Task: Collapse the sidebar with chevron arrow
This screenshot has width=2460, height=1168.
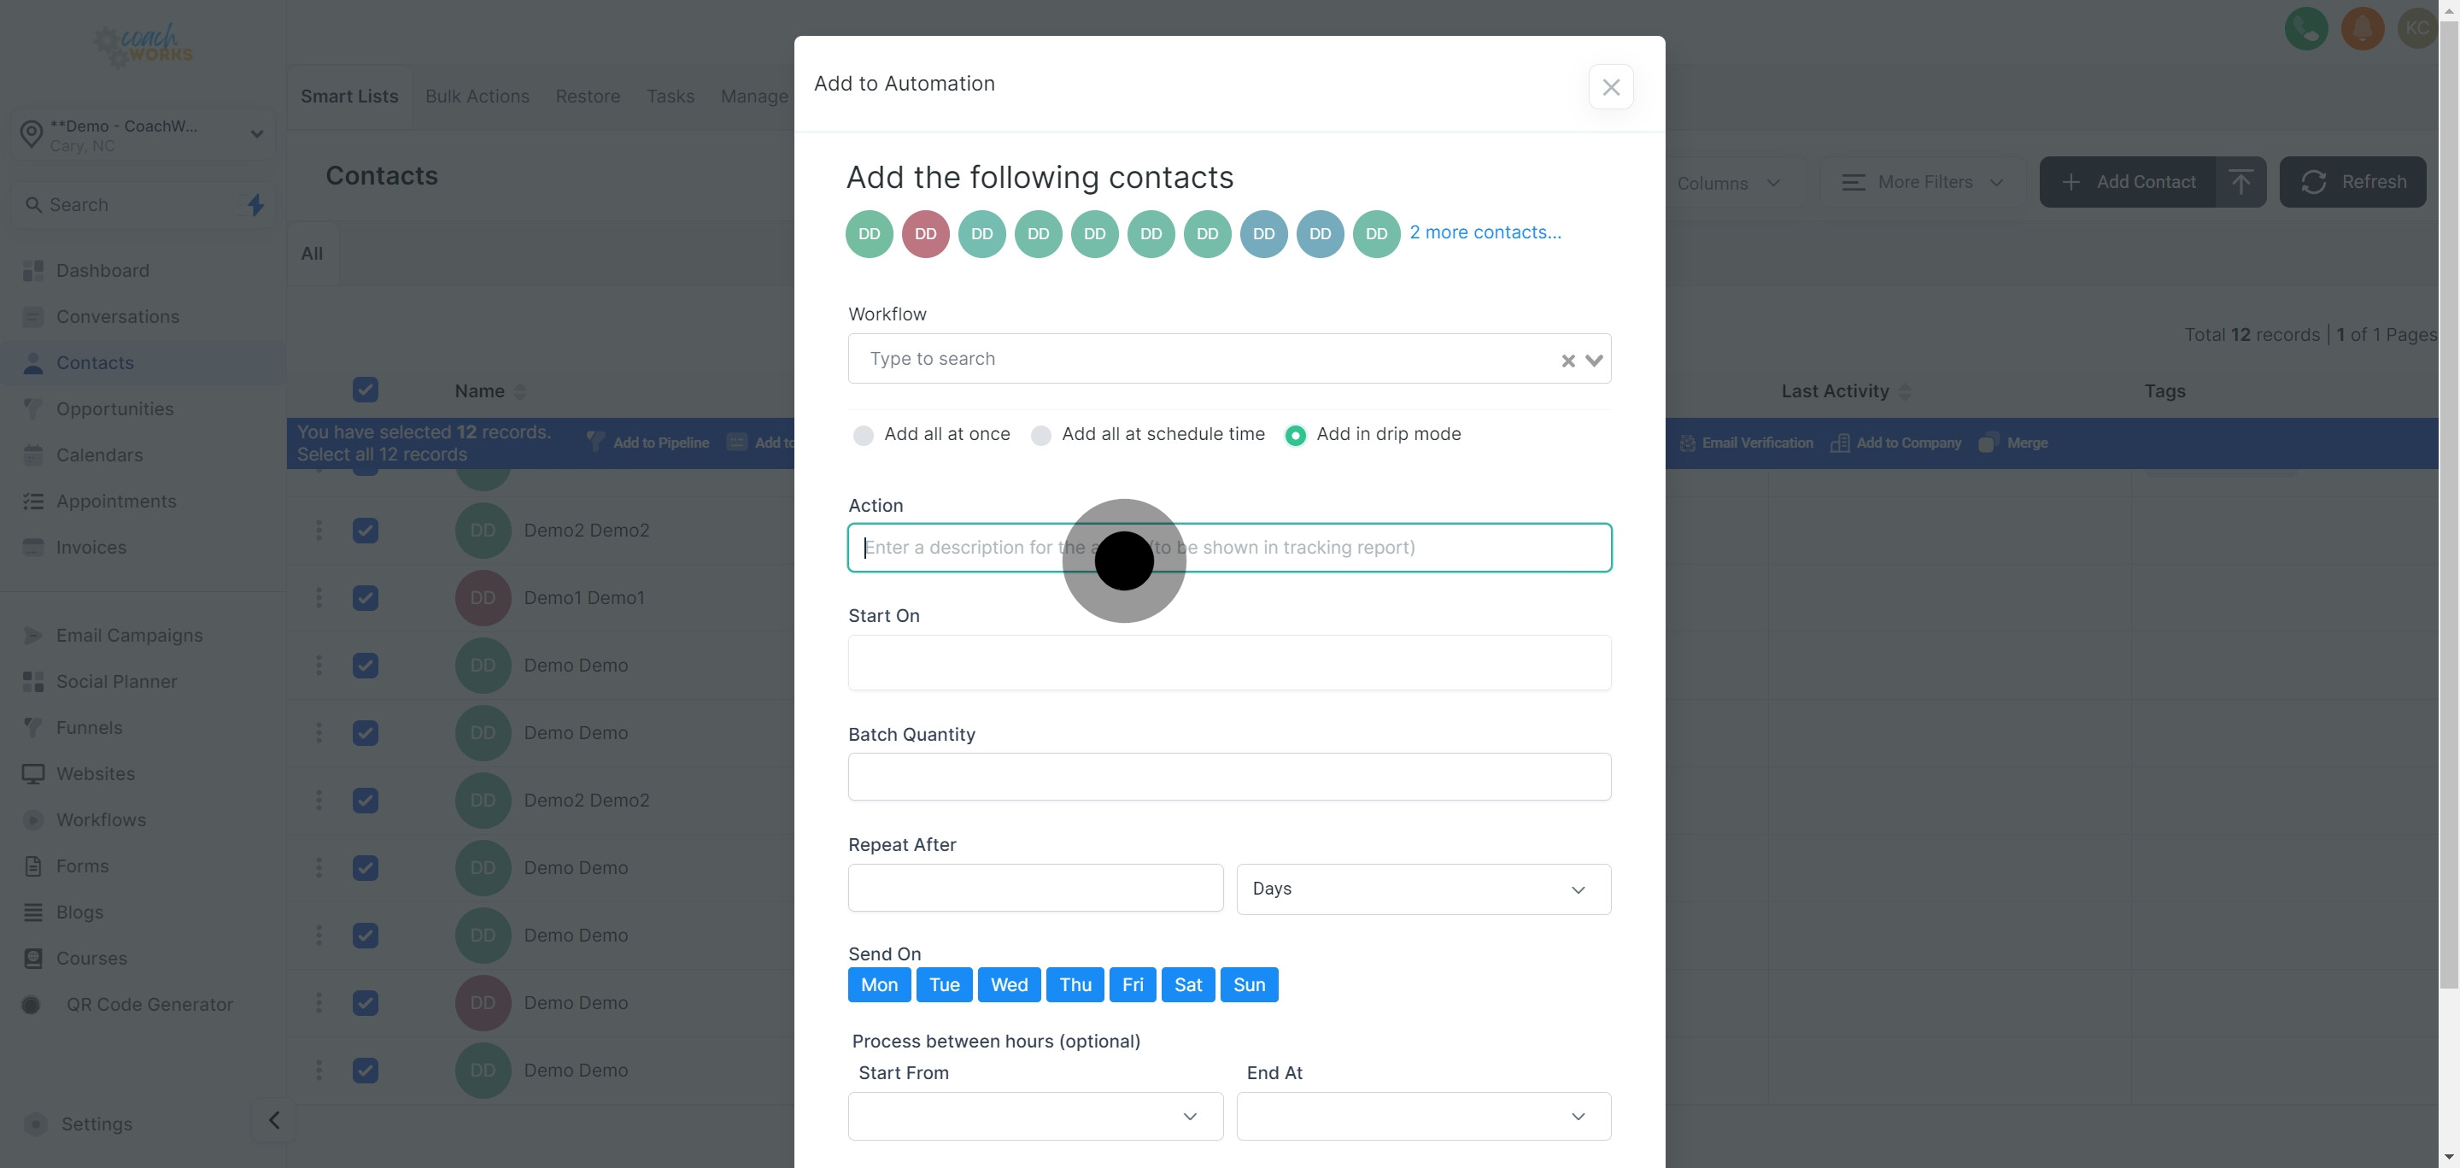Action: point(274,1120)
